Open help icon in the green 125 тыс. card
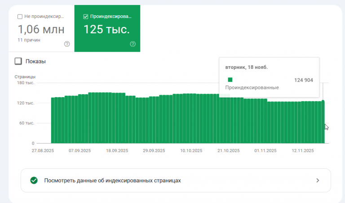The height and width of the screenshot is (203, 345). click(x=133, y=44)
